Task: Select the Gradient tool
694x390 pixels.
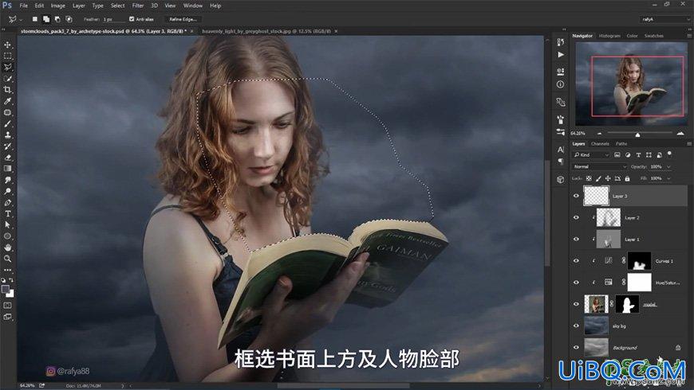Action: tap(7, 169)
